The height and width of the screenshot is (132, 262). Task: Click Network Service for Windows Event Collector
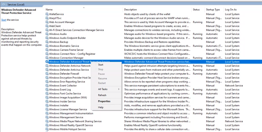coord(234,86)
